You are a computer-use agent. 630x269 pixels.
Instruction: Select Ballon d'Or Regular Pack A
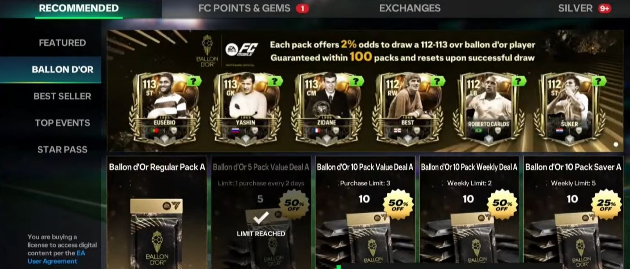click(x=157, y=213)
